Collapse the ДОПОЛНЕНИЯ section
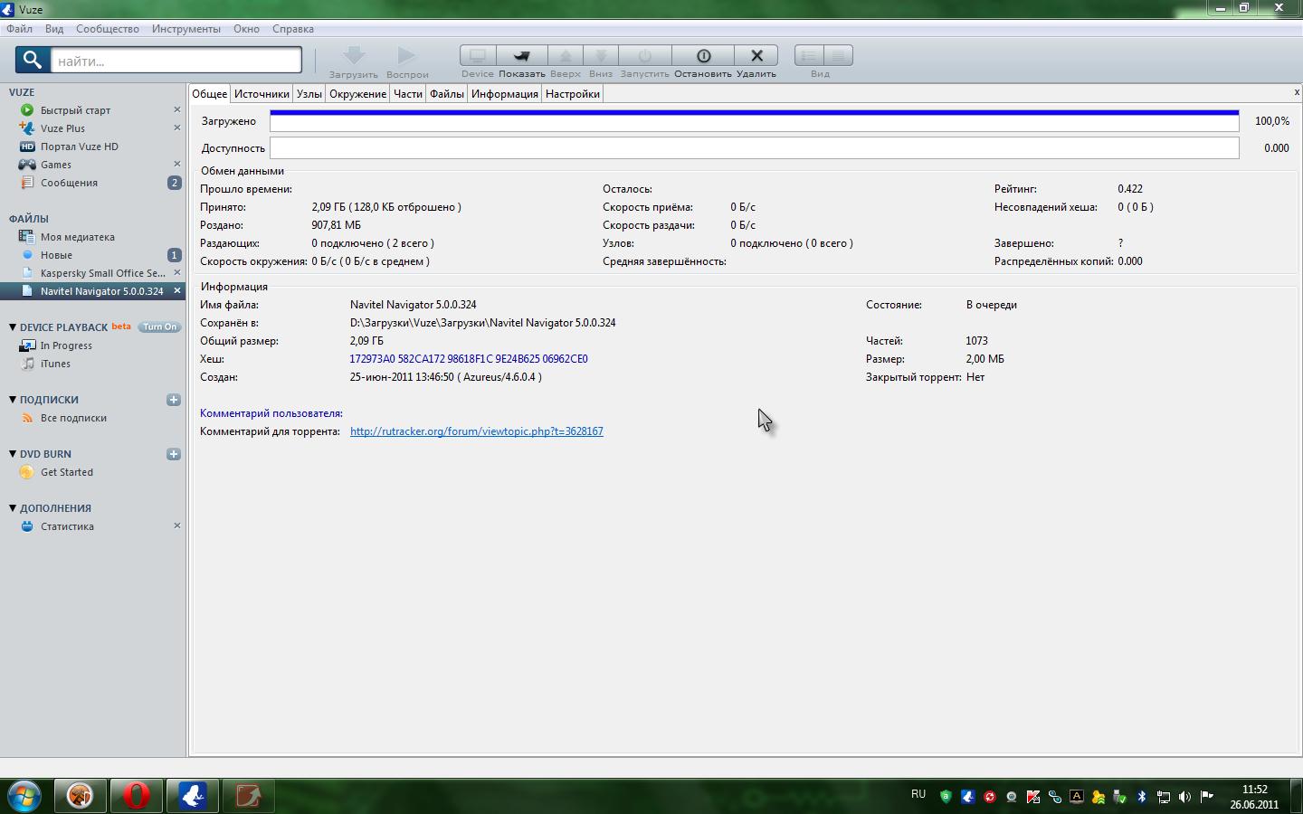The width and height of the screenshot is (1303, 814). 13,508
